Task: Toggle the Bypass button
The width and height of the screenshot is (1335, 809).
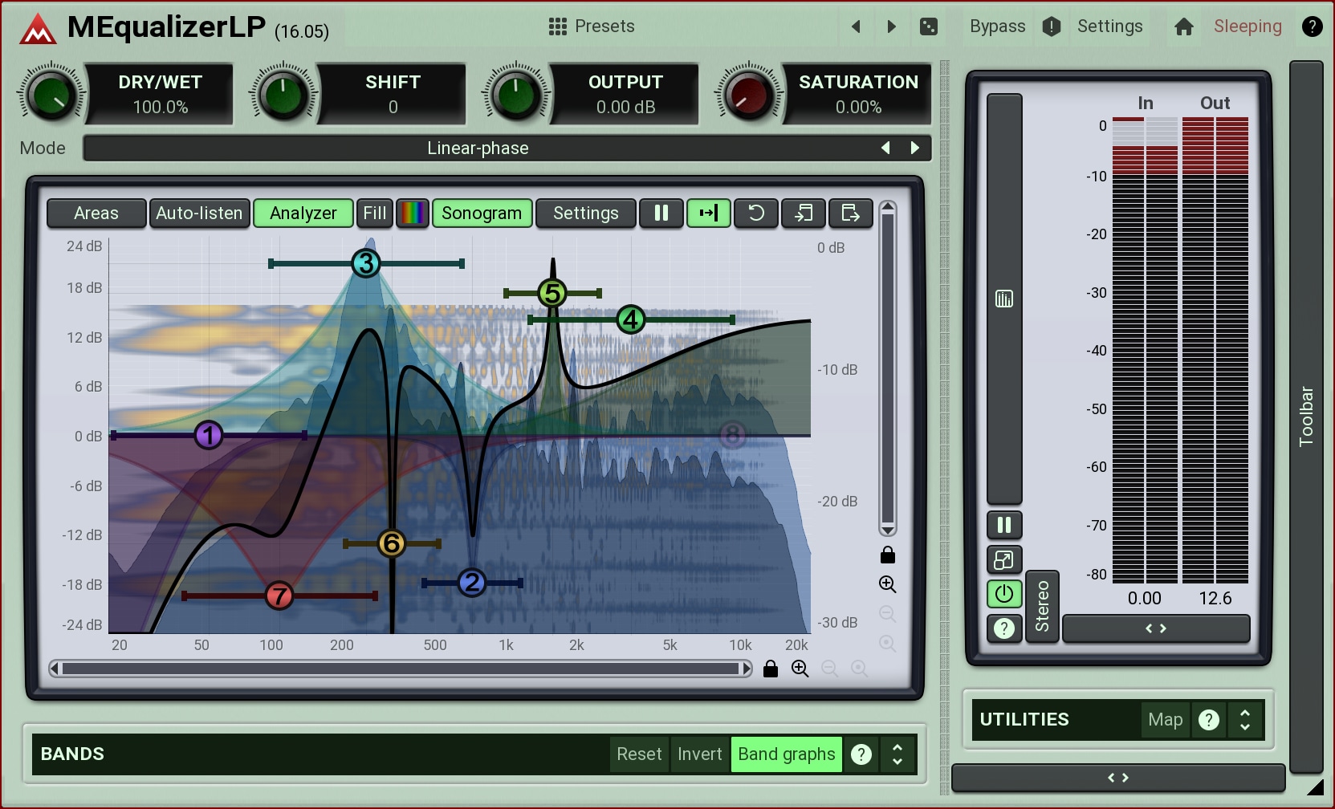Action: 997,26
